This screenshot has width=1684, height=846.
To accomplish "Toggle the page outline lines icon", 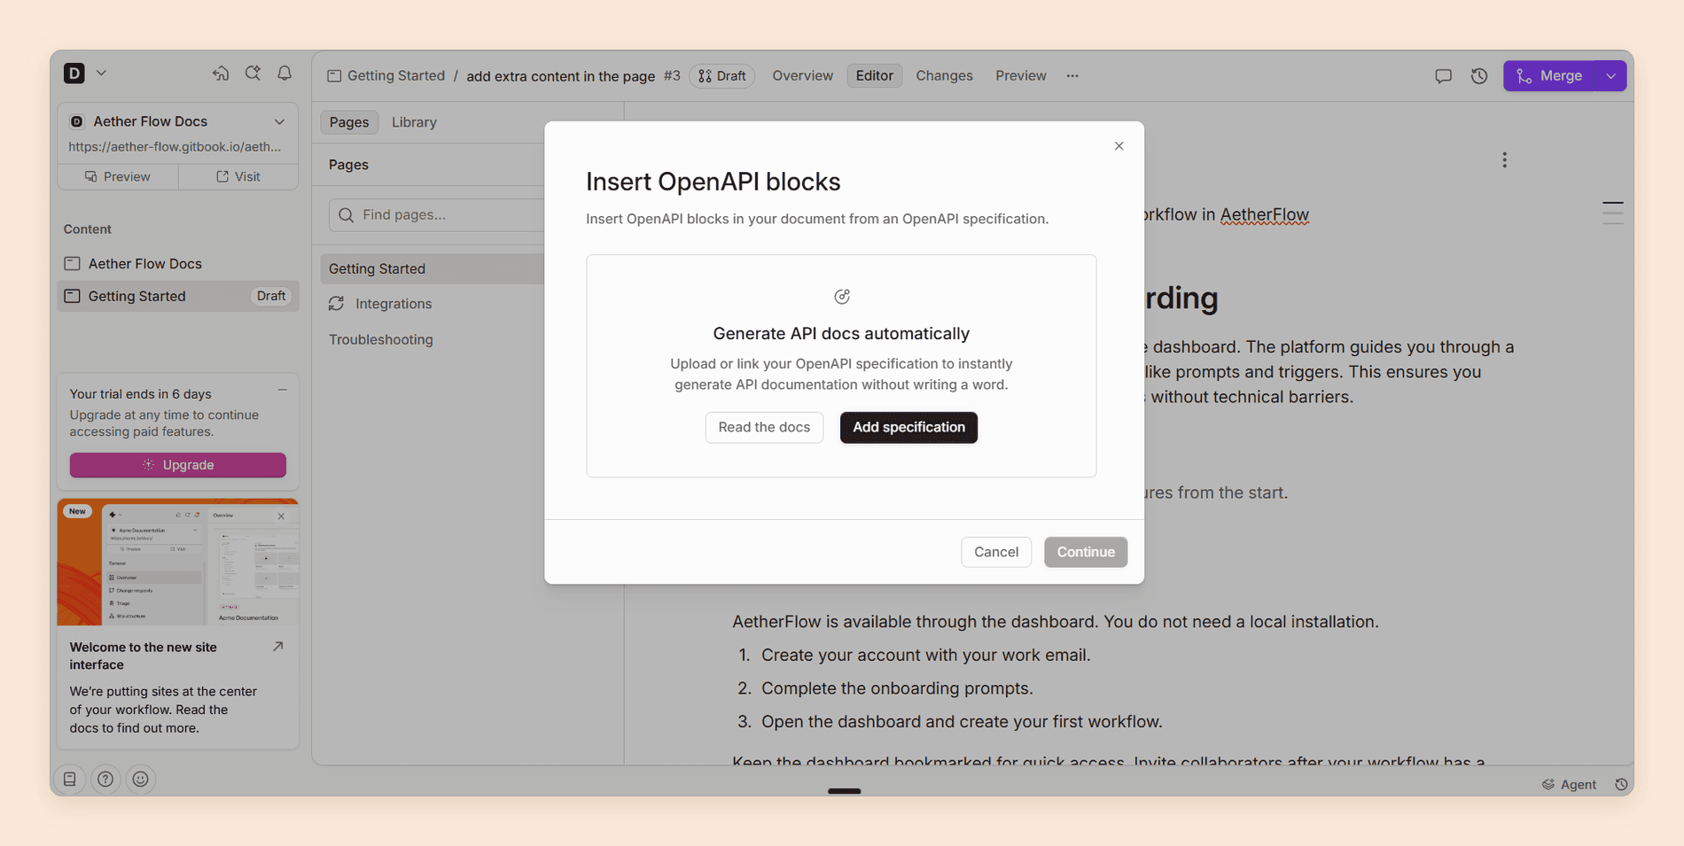I will tap(1612, 213).
